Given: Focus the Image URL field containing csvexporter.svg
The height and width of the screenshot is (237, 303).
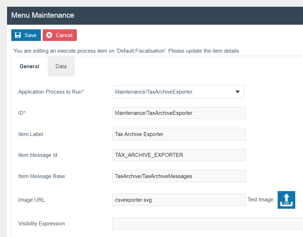Looking at the screenshot, I should (x=178, y=200).
